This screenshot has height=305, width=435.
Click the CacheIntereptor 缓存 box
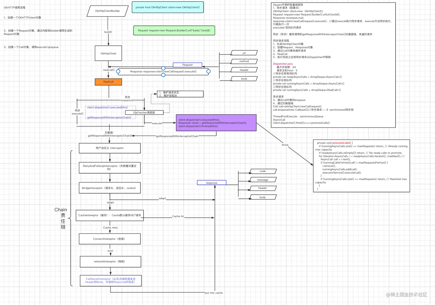tap(110, 215)
